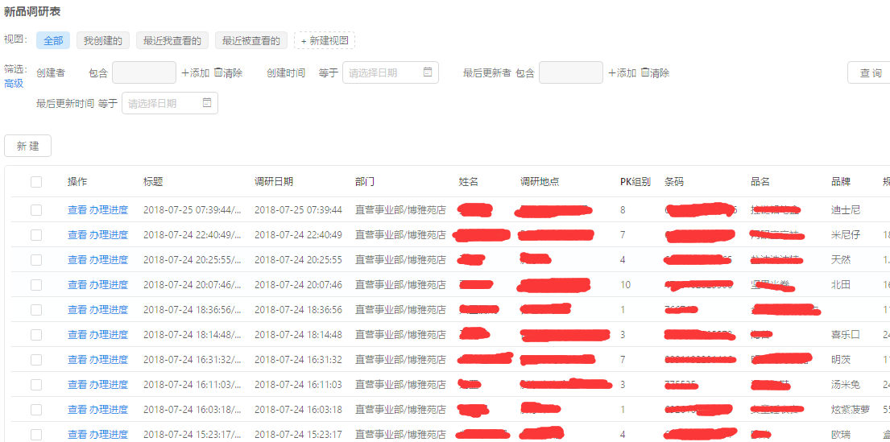Click the 部门 column header

coord(365,182)
